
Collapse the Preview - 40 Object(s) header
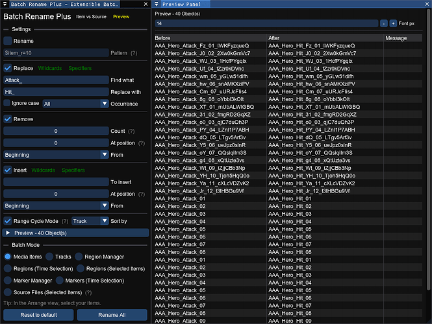pyautogui.click(x=75, y=233)
